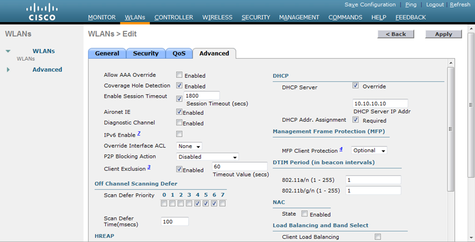Open the WIRELESS menu
475x242 pixels.
click(x=217, y=17)
